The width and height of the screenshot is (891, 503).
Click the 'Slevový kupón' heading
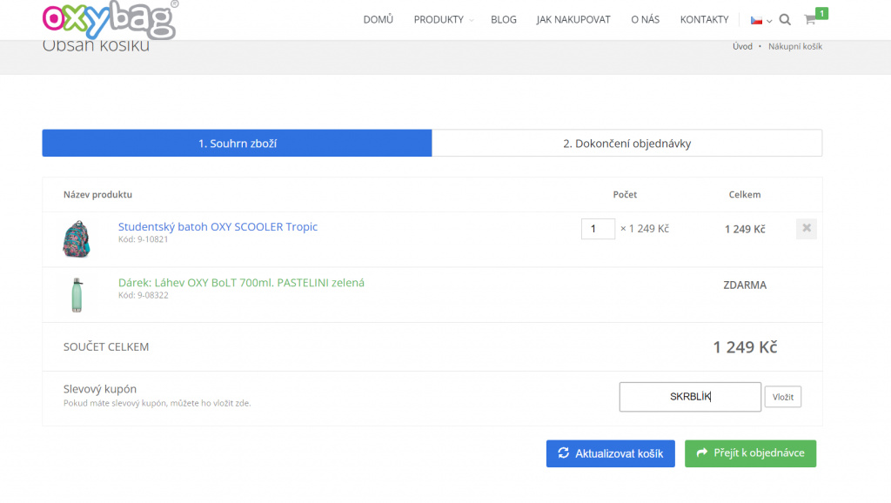point(100,389)
